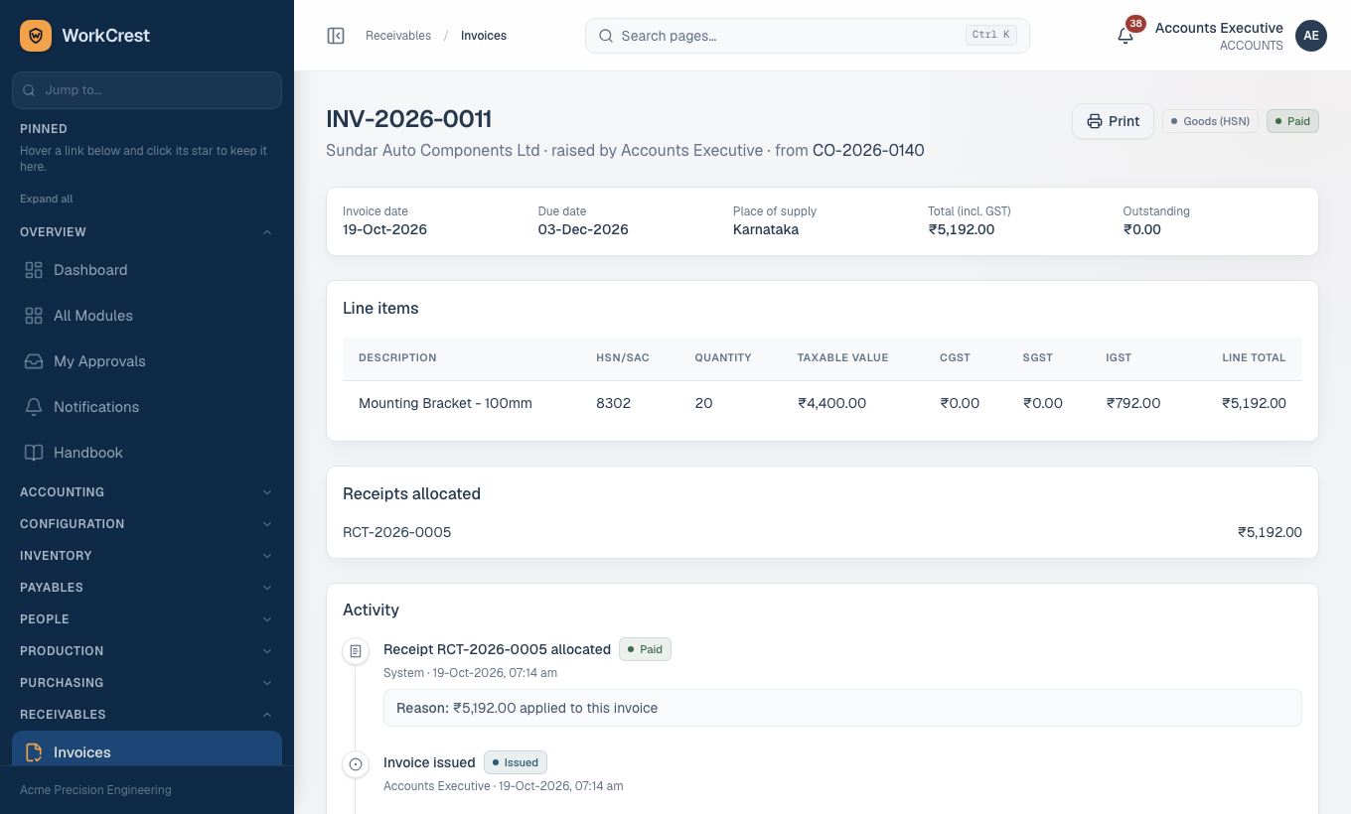Expand the Payables section
Screen dimensions: 1351x814
(x=147, y=588)
